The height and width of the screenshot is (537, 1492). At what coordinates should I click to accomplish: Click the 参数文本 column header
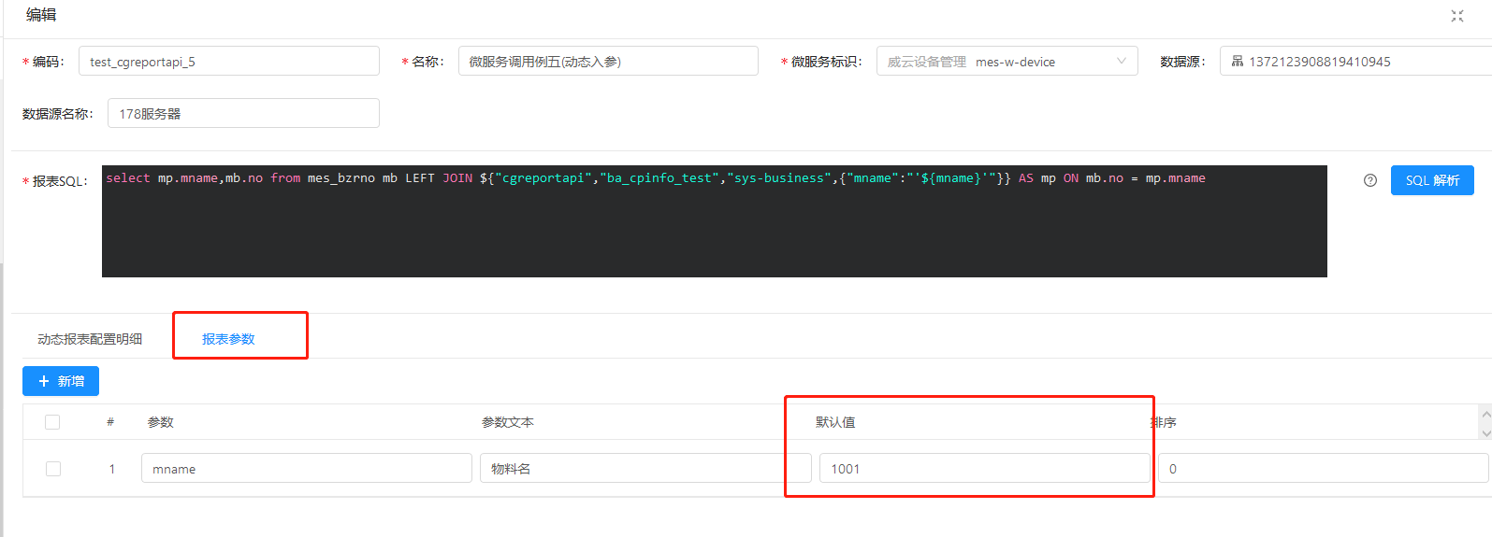click(x=508, y=422)
